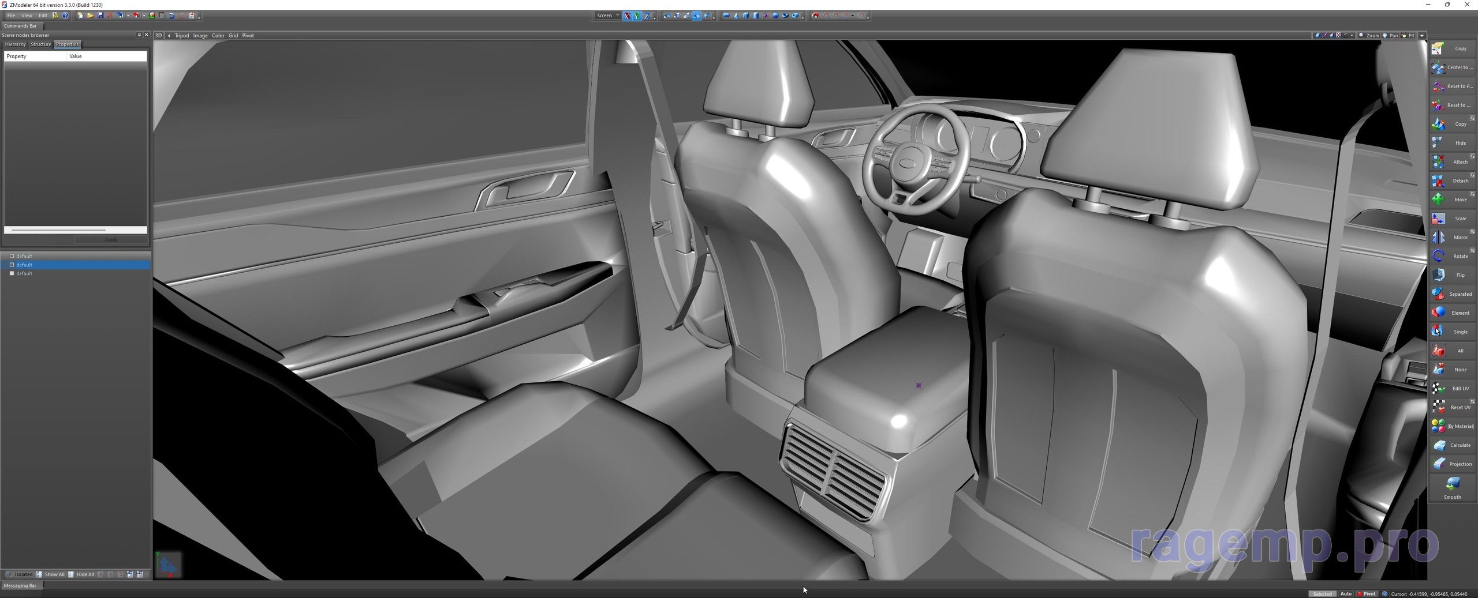Screen dimensions: 1478x598
Task: Click the red X delete toolbar icon
Action: coord(110,16)
